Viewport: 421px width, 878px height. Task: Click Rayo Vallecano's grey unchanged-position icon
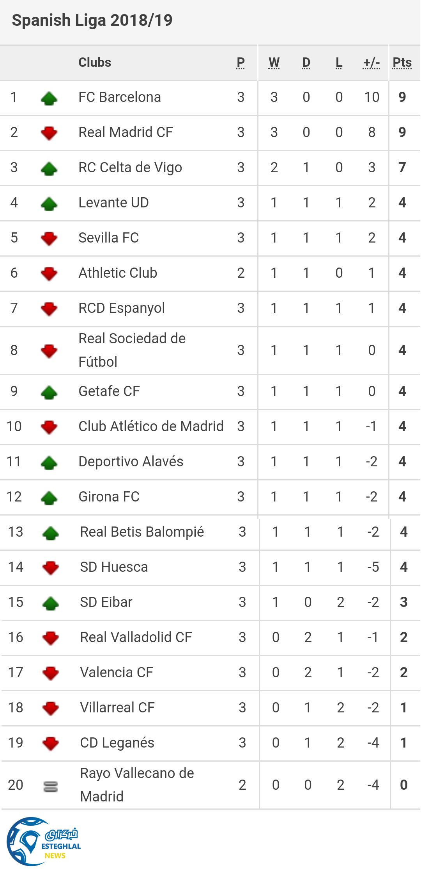coord(51,786)
